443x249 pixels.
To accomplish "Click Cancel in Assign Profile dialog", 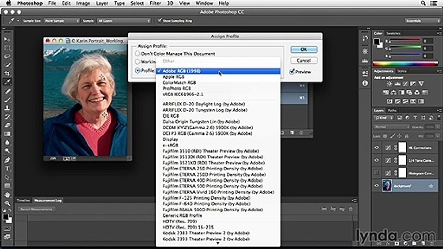I will click(304, 61).
